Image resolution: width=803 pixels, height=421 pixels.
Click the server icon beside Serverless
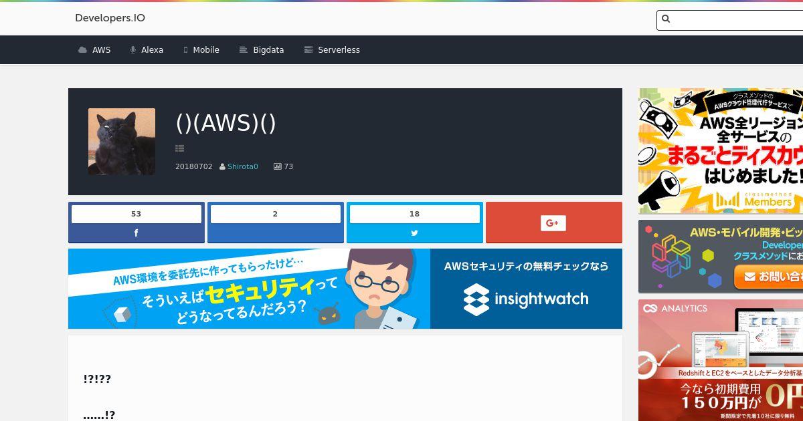coord(308,50)
